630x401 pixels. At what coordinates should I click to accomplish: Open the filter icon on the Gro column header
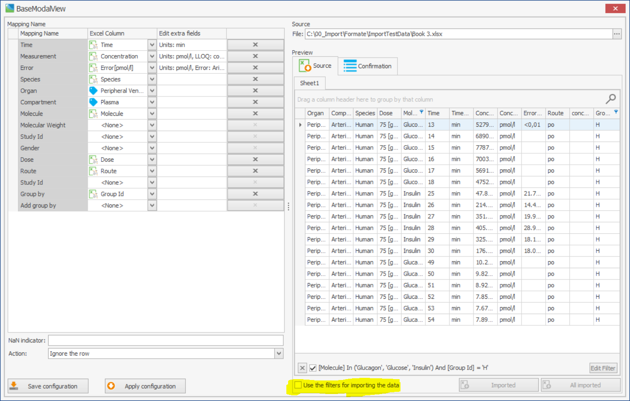click(616, 113)
